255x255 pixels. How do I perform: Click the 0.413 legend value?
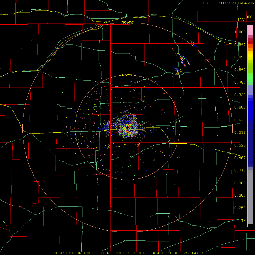point(240,170)
